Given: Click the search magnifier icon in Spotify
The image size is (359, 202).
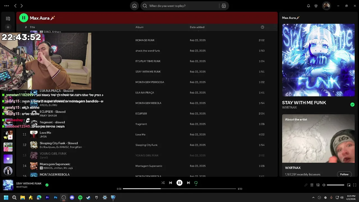Looking at the screenshot, I should (145, 6).
